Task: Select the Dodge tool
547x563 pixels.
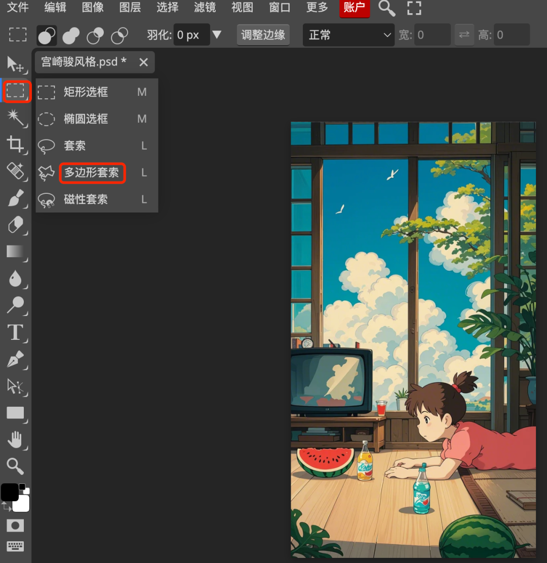Action: [x=15, y=305]
